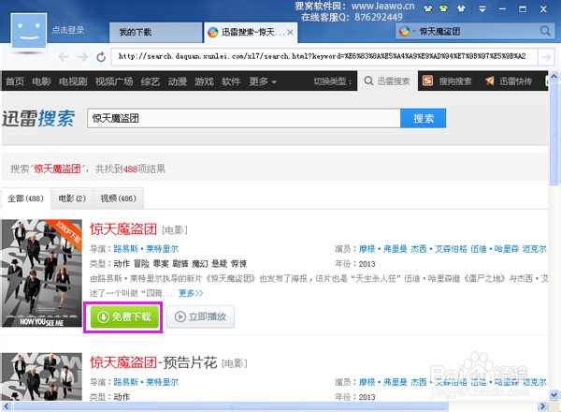Click director link 路易斯·莱特里尔 in second result
The height and width of the screenshot is (412, 561).
tap(146, 382)
